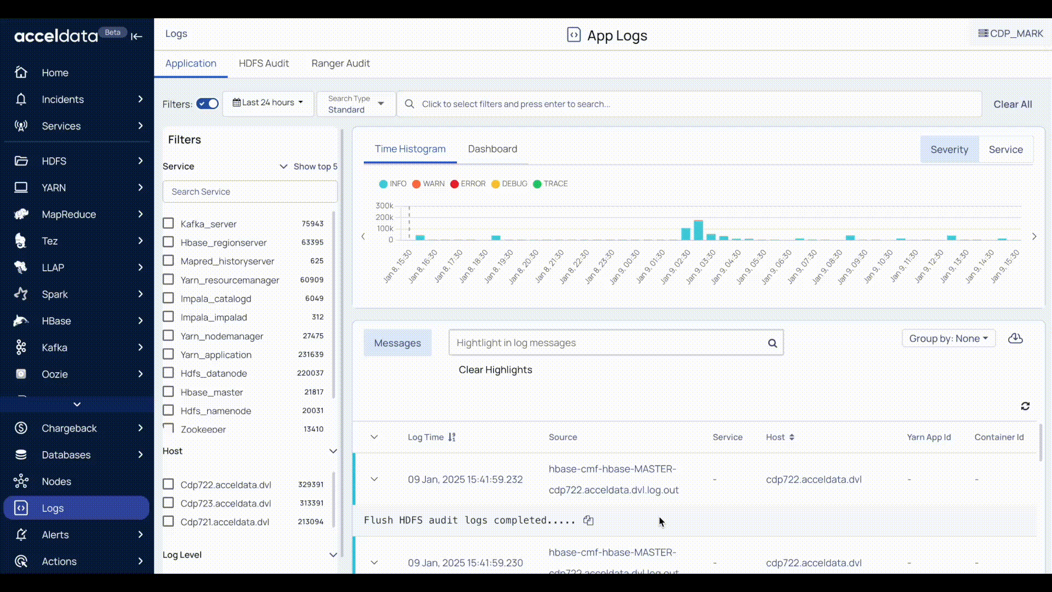This screenshot has width=1052, height=592.
Task: Click the Search Service input field
Action: (250, 192)
